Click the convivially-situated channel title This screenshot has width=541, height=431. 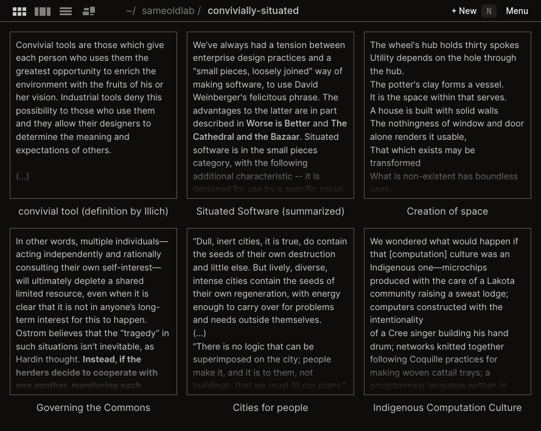253,11
